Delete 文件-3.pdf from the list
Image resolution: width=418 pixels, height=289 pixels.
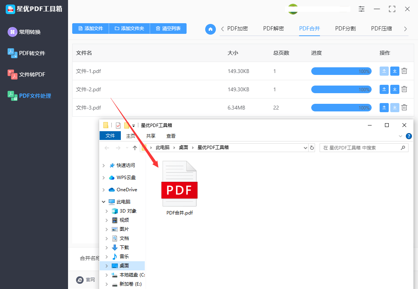(404, 108)
